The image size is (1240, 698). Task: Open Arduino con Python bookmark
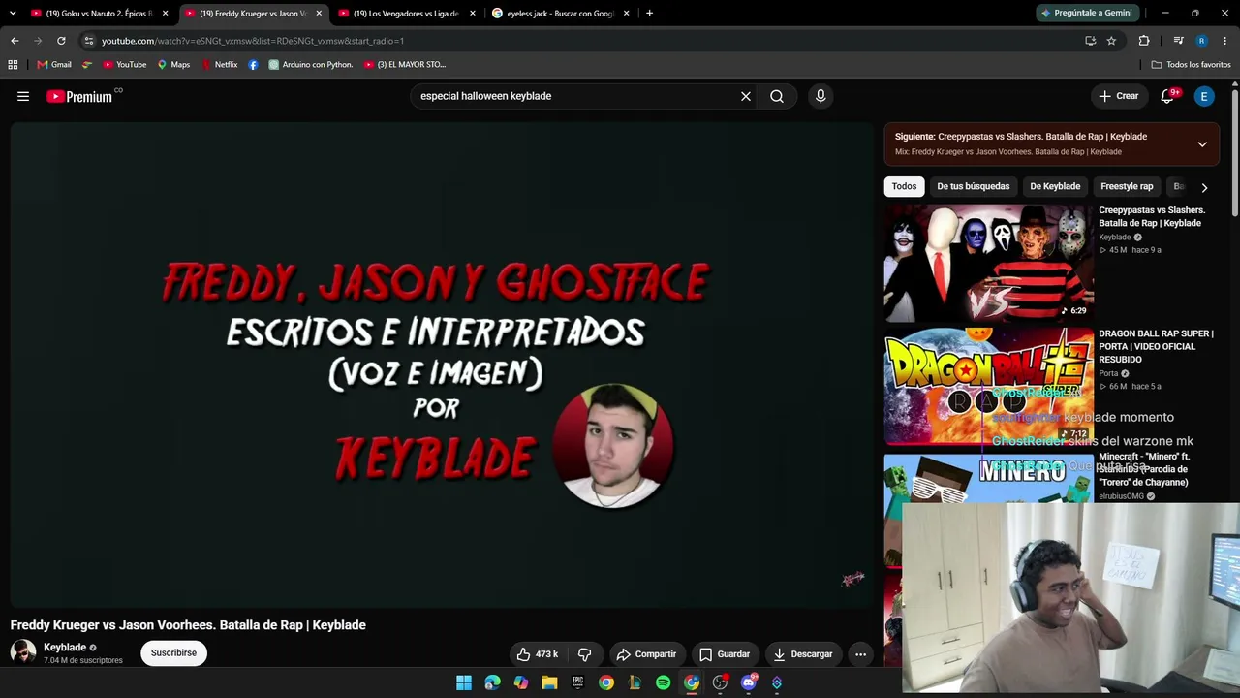click(x=310, y=65)
